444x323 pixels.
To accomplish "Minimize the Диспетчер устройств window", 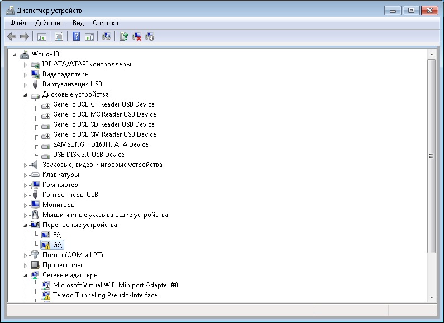I will 393,11.
